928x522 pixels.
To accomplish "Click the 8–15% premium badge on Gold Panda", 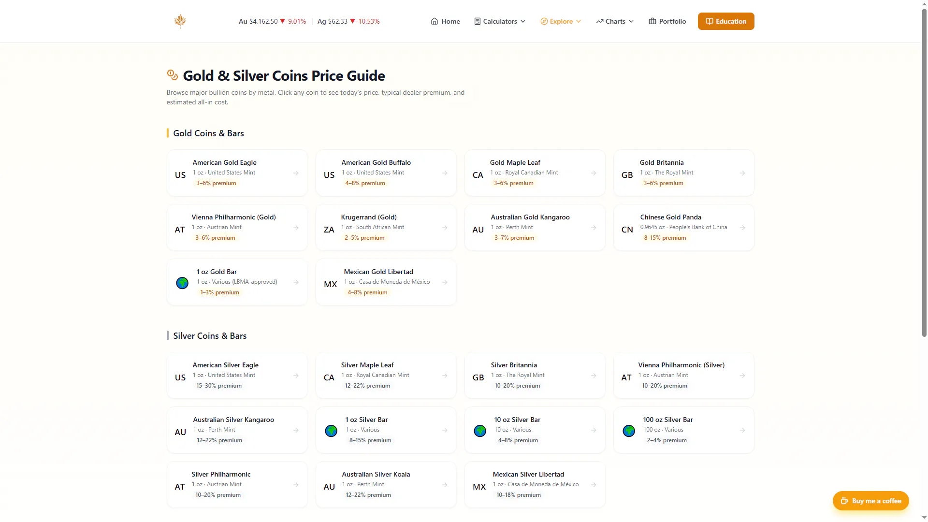I will point(665,238).
